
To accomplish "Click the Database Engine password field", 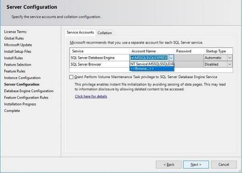I will click(x=188, y=58).
